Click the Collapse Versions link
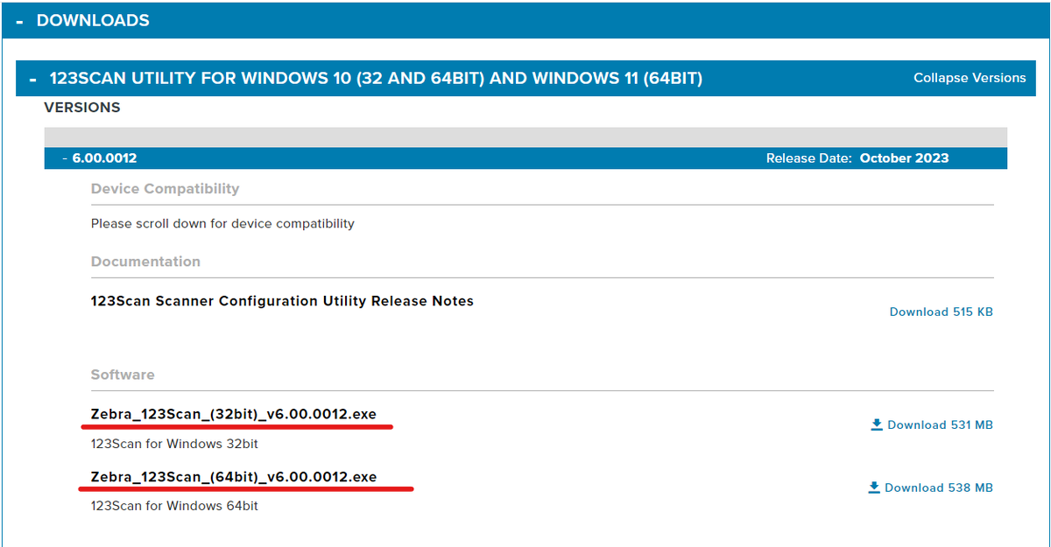The width and height of the screenshot is (1051, 547). [970, 78]
